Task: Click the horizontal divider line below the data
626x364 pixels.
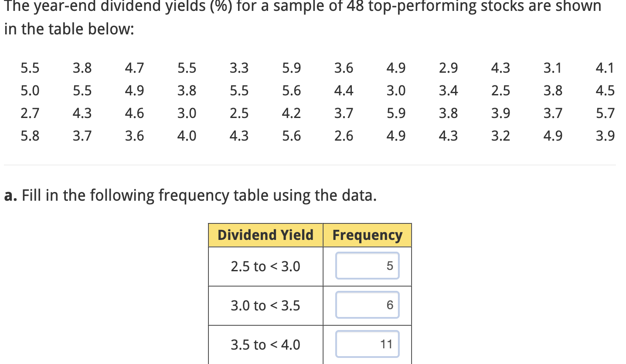Action: pyautogui.click(x=313, y=165)
